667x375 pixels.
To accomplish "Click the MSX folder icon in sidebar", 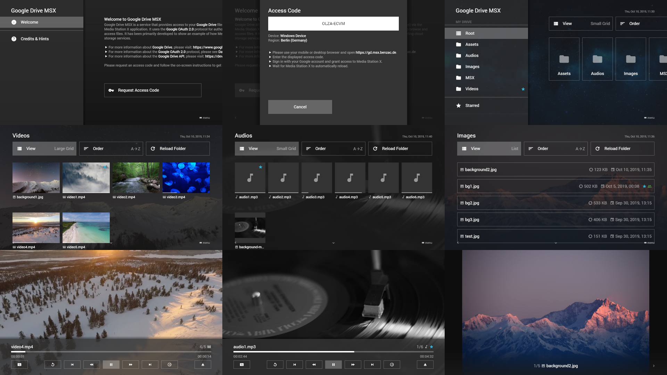I will [459, 78].
